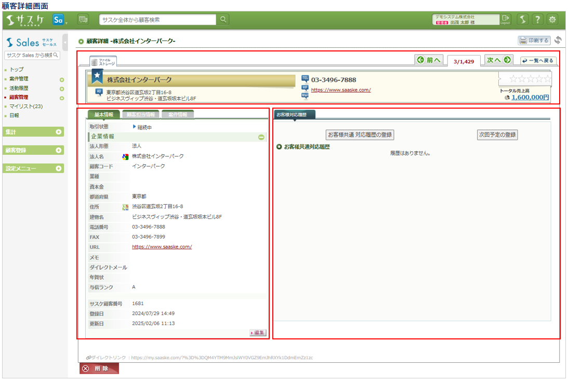The height and width of the screenshot is (381, 568).
Task: Open the URL field link https://www.saaske.com/
Action: (162, 246)
